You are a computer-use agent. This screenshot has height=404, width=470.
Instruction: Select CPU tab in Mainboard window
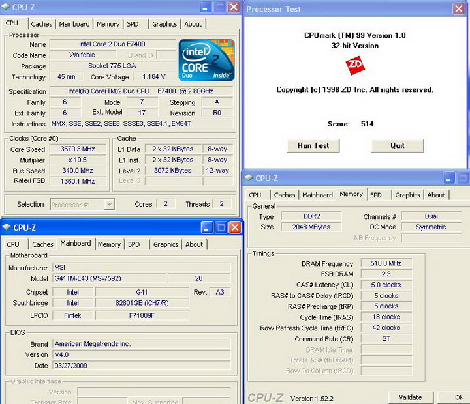(x=13, y=244)
